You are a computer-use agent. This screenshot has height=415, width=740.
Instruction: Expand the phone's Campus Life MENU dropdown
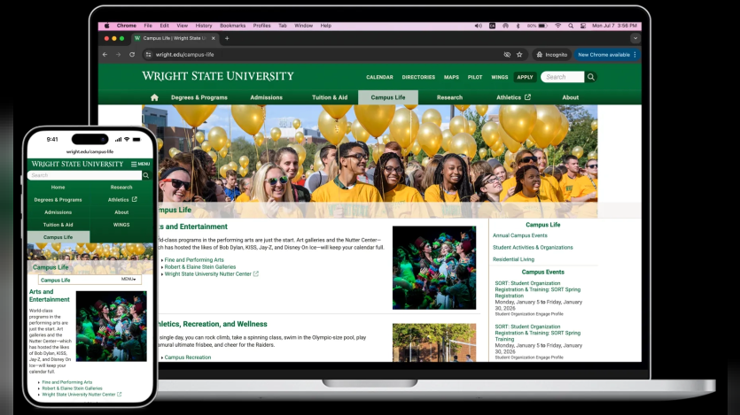point(129,280)
